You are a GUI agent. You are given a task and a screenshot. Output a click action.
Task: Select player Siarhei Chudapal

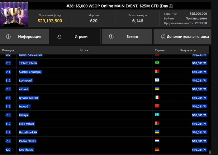click(x=30, y=72)
